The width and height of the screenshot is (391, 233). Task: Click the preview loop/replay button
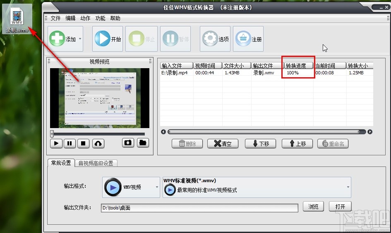98,143
